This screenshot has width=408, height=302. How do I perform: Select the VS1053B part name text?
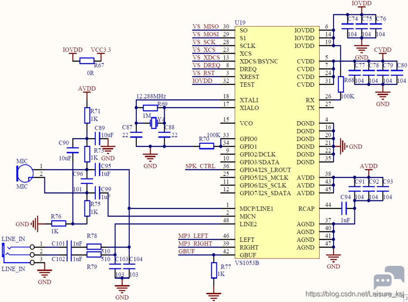click(x=247, y=263)
